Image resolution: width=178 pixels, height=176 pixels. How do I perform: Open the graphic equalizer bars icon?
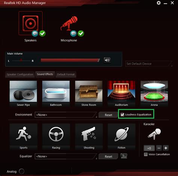click(x=124, y=156)
